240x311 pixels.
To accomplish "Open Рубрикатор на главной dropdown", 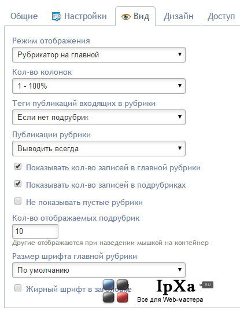I will pyautogui.click(x=99, y=55).
